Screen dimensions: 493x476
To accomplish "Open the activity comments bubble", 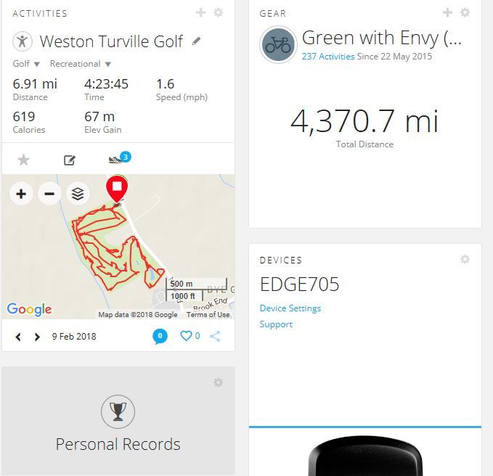I will pyautogui.click(x=160, y=336).
